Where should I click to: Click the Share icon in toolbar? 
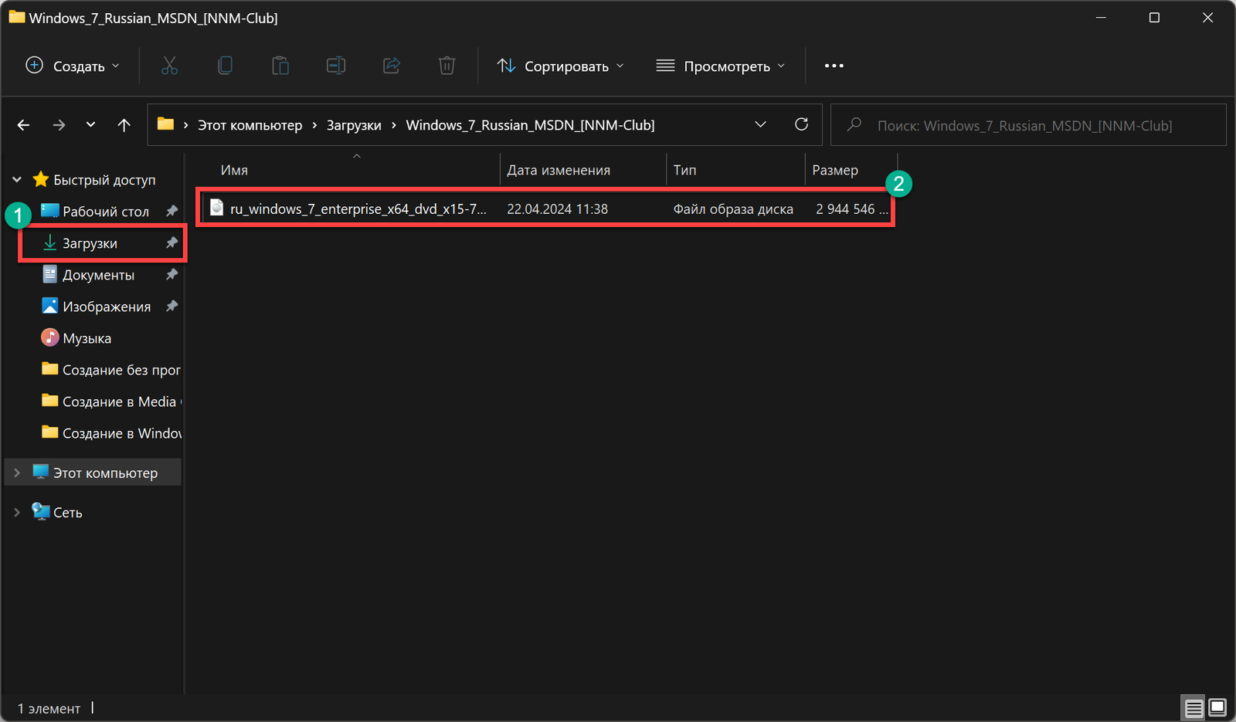[x=392, y=66]
